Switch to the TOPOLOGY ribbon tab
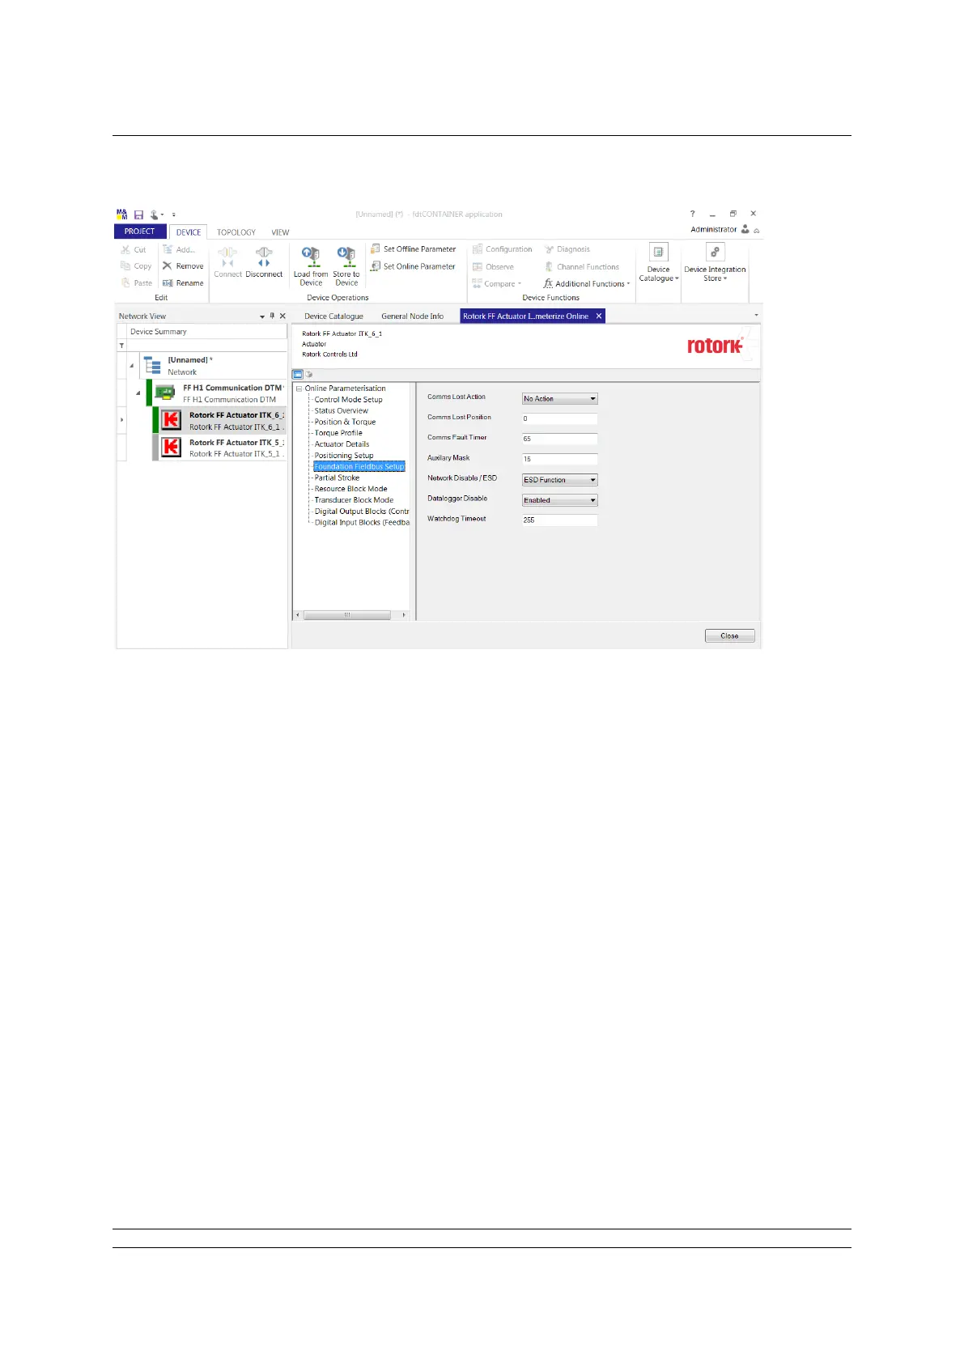Image resolution: width=964 pixels, height=1363 pixels. [x=236, y=232]
